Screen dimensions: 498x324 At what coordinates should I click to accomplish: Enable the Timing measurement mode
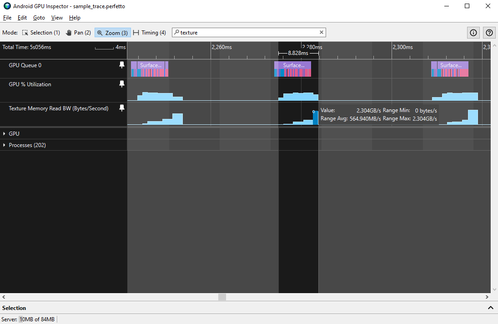[x=150, y=32]
